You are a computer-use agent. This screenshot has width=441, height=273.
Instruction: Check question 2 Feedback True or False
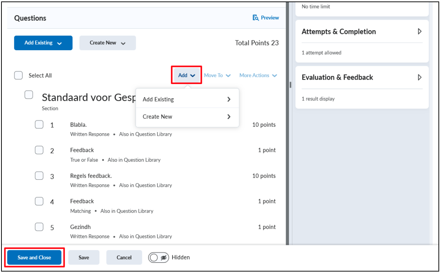[39, 150]
